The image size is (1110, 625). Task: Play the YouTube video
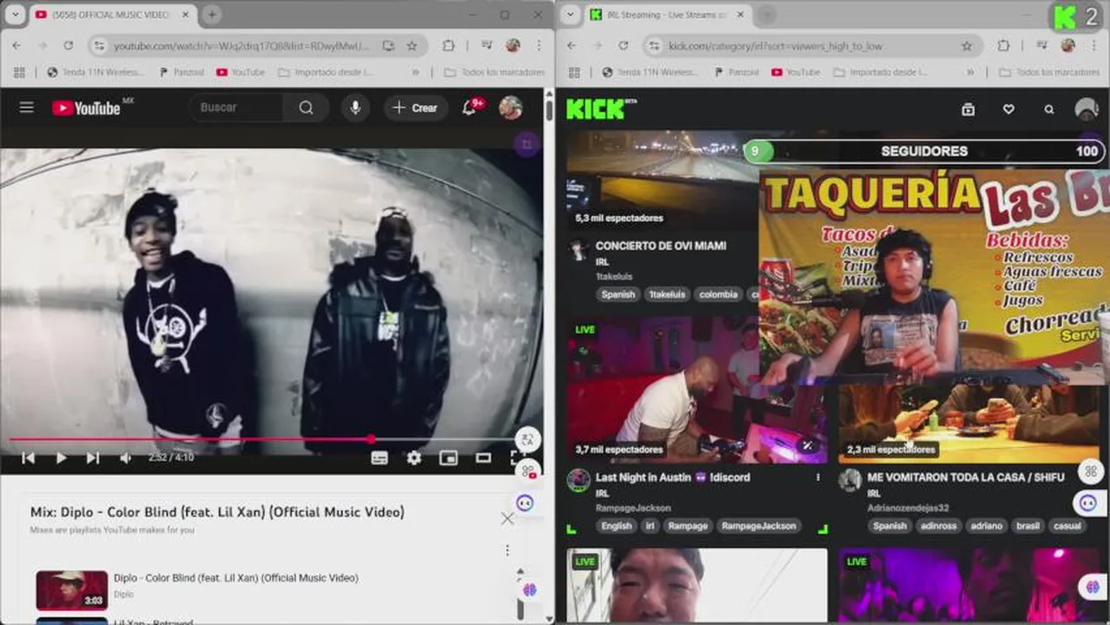coord(61,457)
